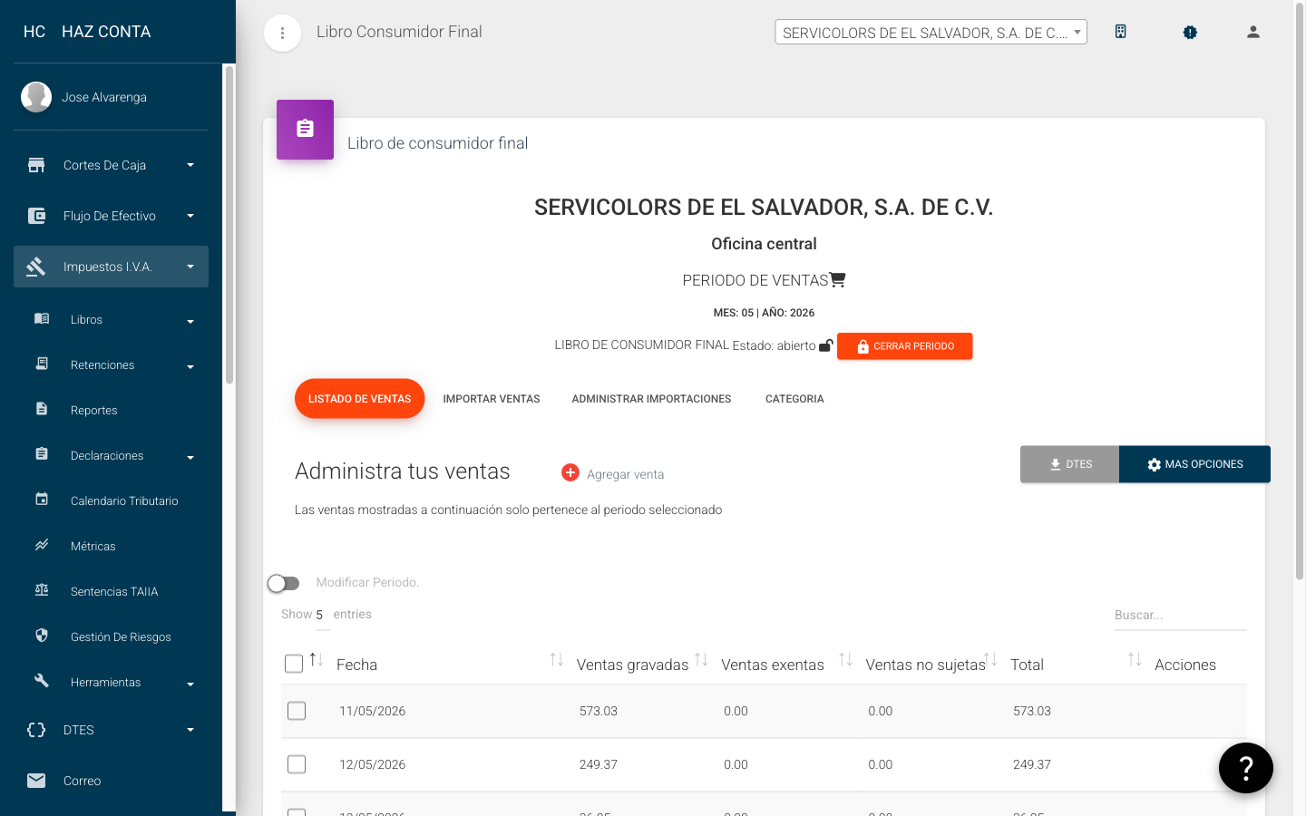Click the Buscar search field
Screen dimensions: 1306x816
coord(1180,615)
